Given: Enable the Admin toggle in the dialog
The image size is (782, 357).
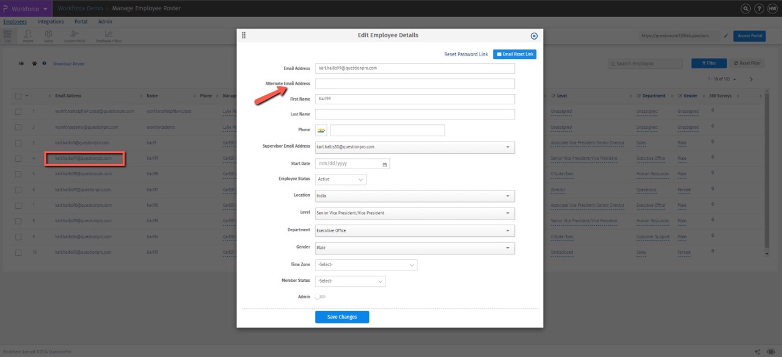Looking at the screenshot, I should [x=320, y=296].
